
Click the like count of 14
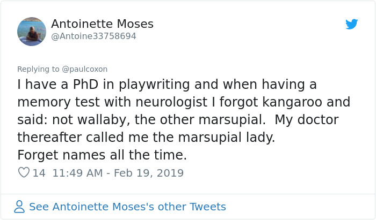pos(39,173)
